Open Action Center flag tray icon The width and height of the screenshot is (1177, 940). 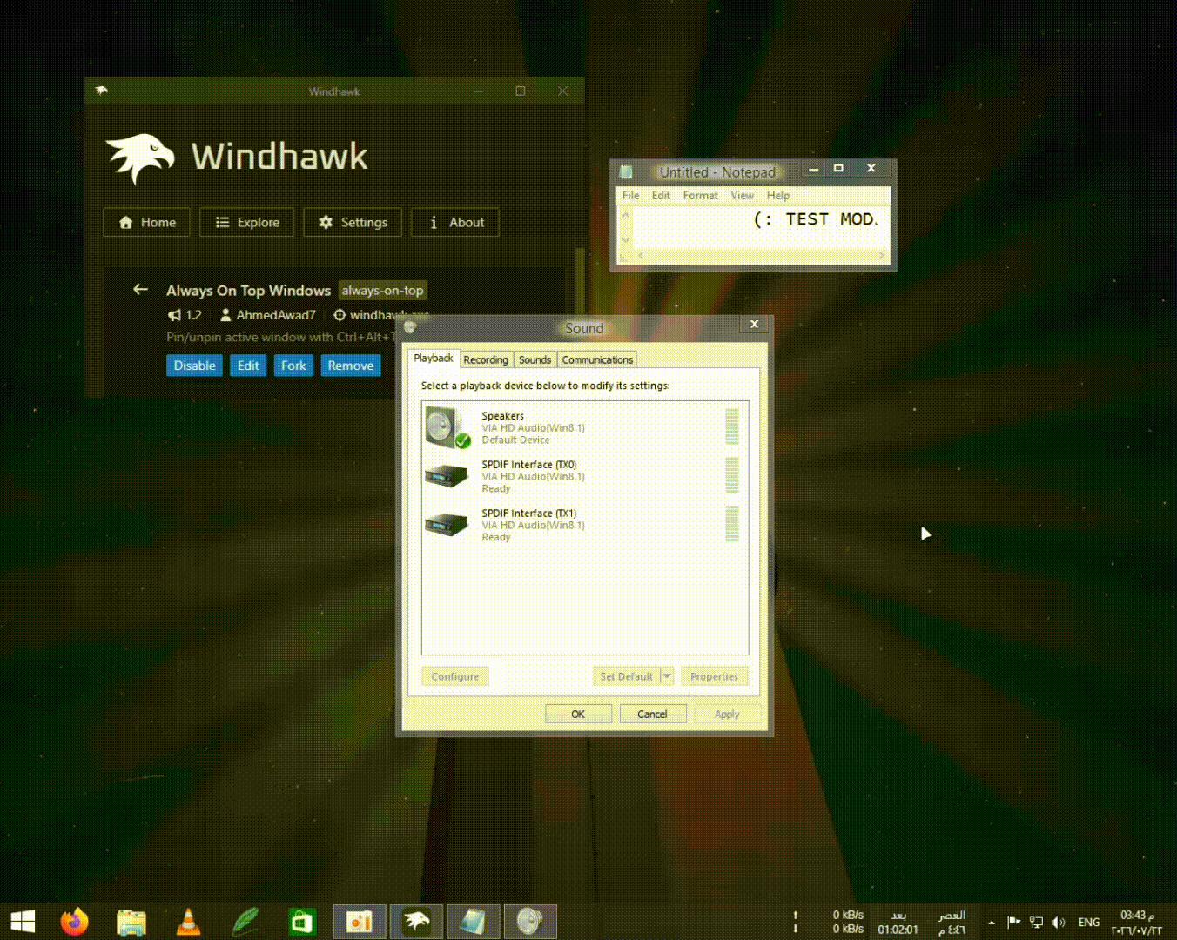1013,922
